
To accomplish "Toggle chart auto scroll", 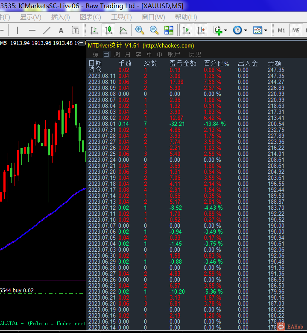I will point(186,30).
